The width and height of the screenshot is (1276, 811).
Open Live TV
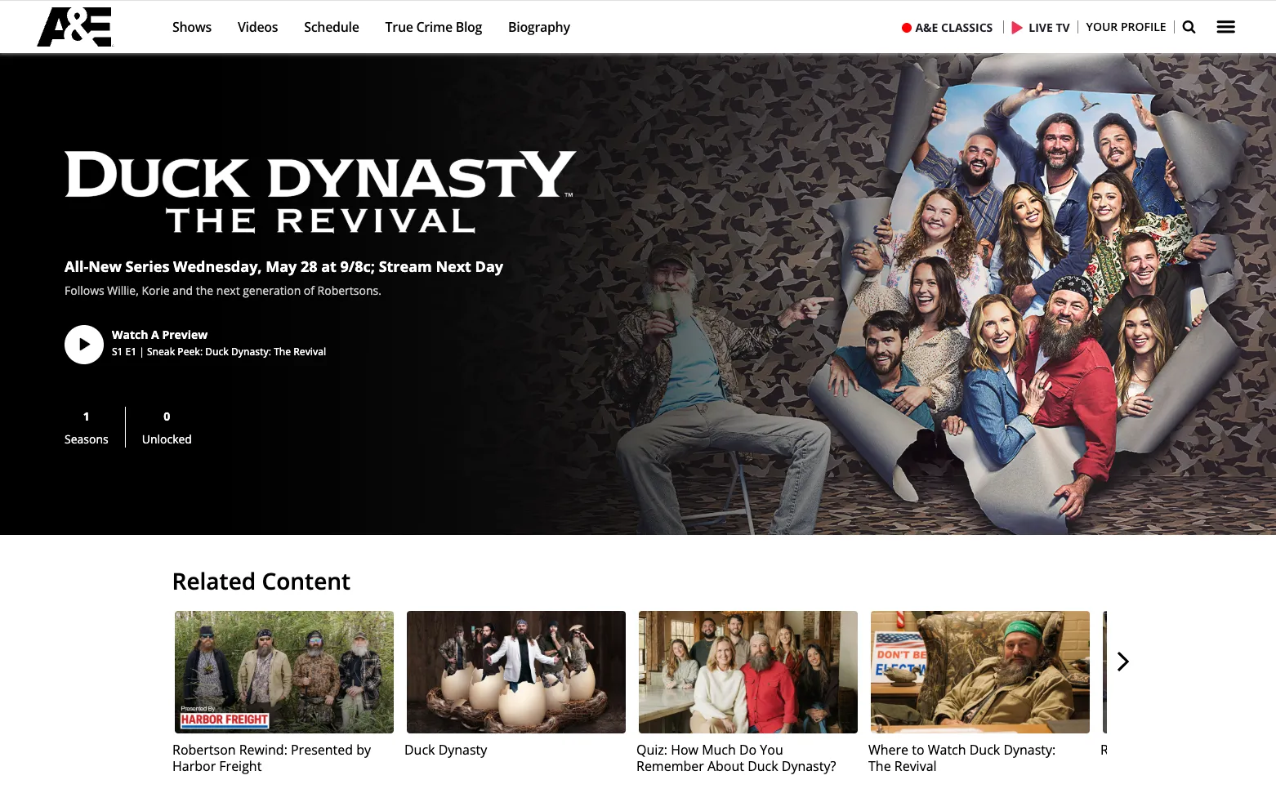pyautogui.click(x=1041, y=27)
